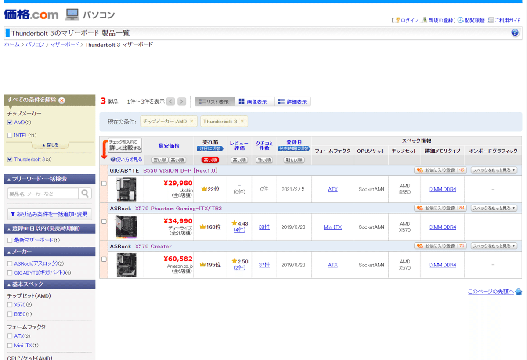Add X570 Phantom Gaming-ITX/TB3 to お気に入り登録

(x=440, y=208)
